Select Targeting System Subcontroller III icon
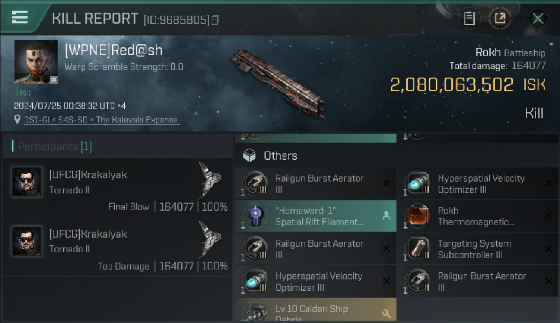 pos(417,249)
